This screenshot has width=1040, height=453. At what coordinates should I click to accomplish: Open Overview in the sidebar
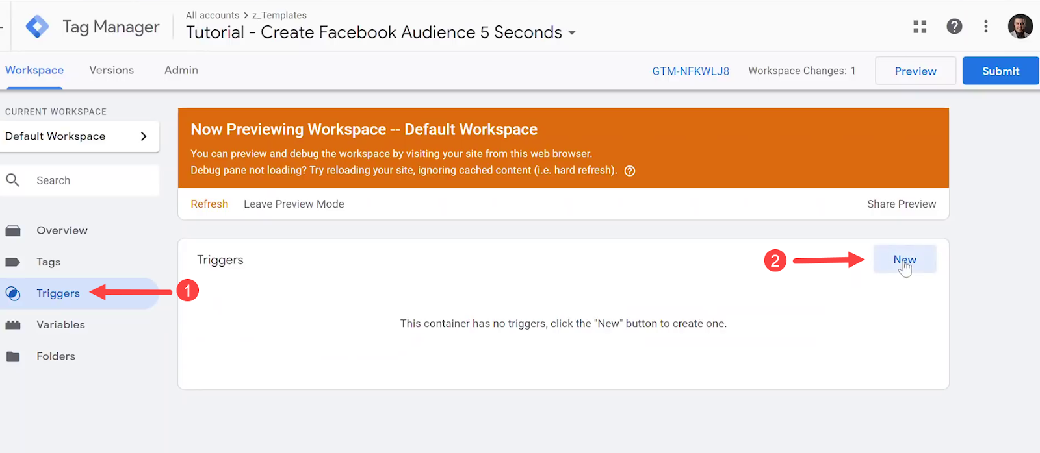pos(62,230)
